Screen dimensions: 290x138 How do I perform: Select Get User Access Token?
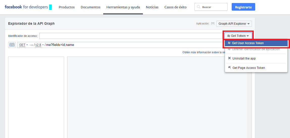[x=256, y=43]
